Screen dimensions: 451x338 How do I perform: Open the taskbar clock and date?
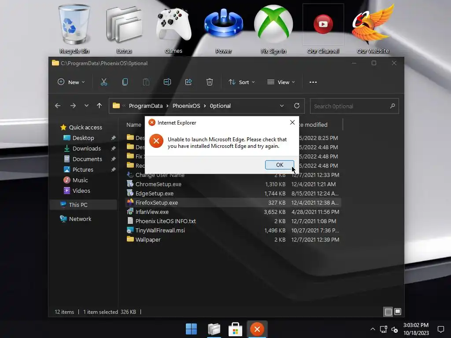tap(416, 329)
